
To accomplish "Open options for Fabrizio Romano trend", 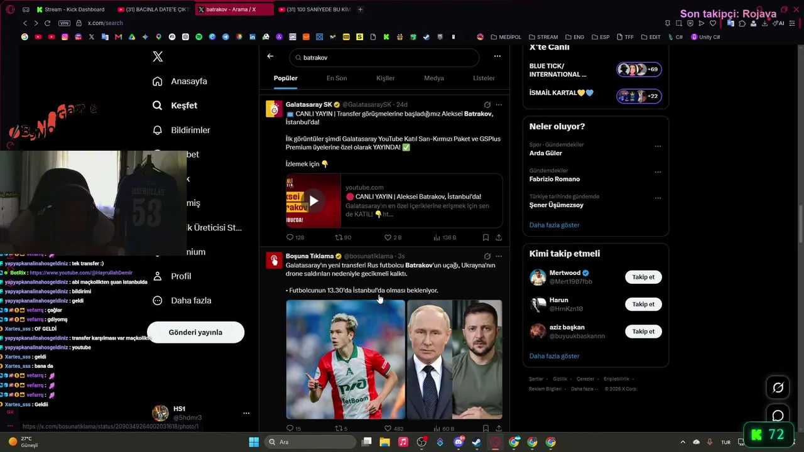I will tap(658, 172).
